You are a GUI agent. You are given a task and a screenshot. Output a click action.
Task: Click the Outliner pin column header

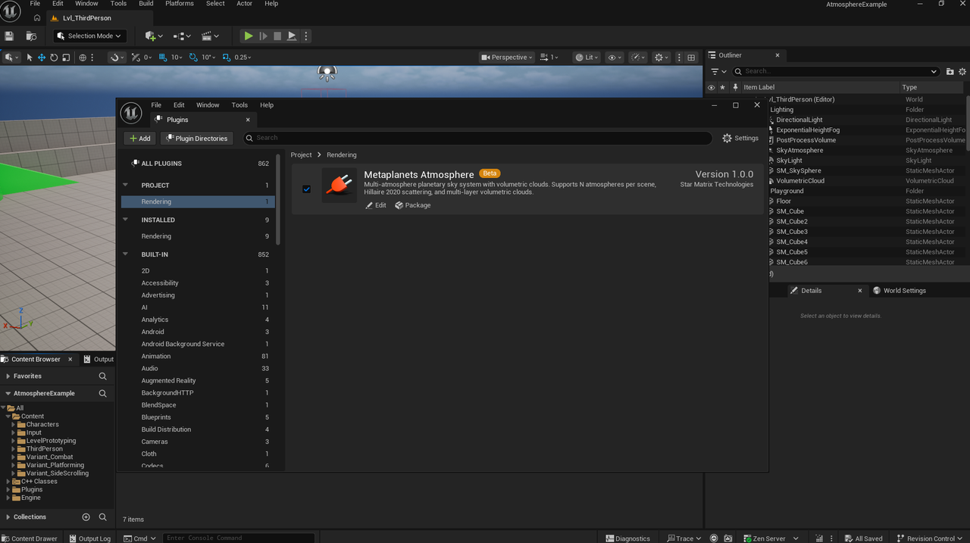click(x=735, y=87)
